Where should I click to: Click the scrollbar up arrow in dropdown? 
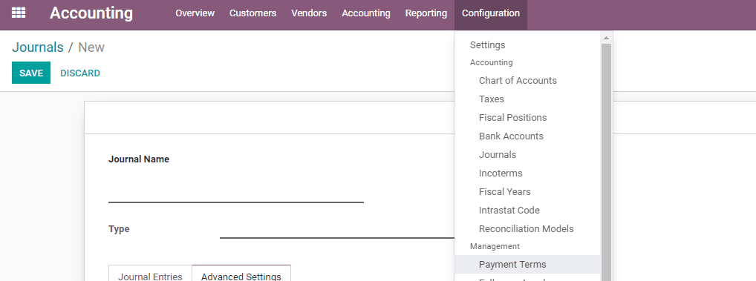[x=606, y=38]
